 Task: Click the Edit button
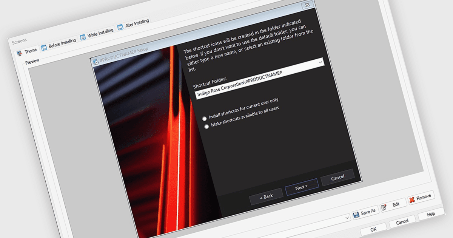392,205
